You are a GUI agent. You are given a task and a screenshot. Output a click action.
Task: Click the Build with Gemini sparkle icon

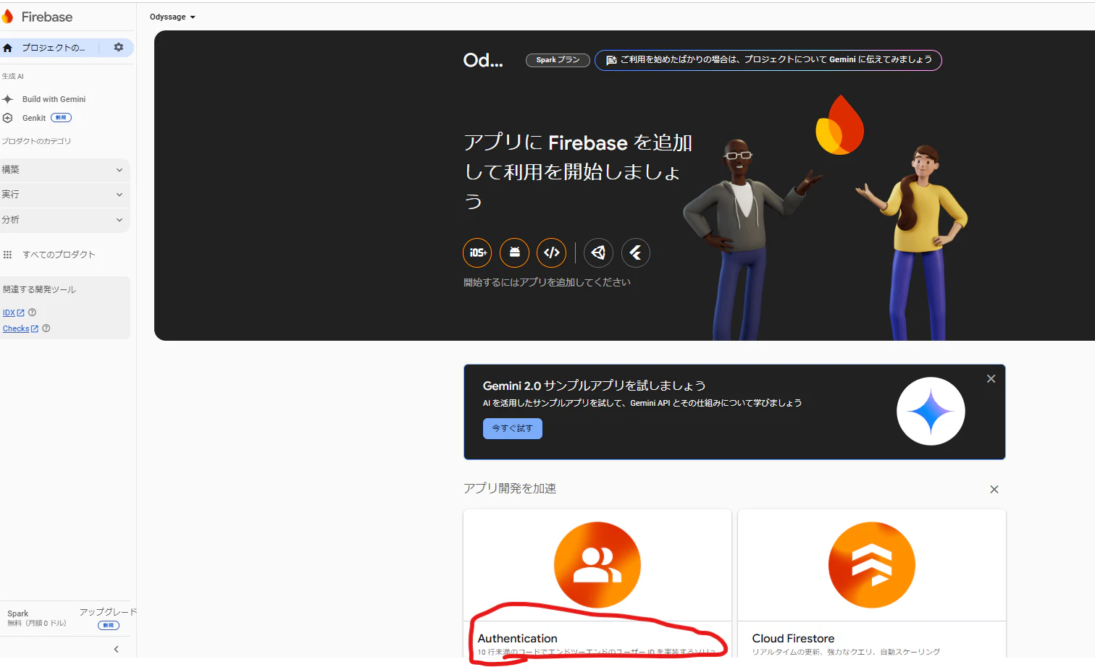tap(8, 99)
